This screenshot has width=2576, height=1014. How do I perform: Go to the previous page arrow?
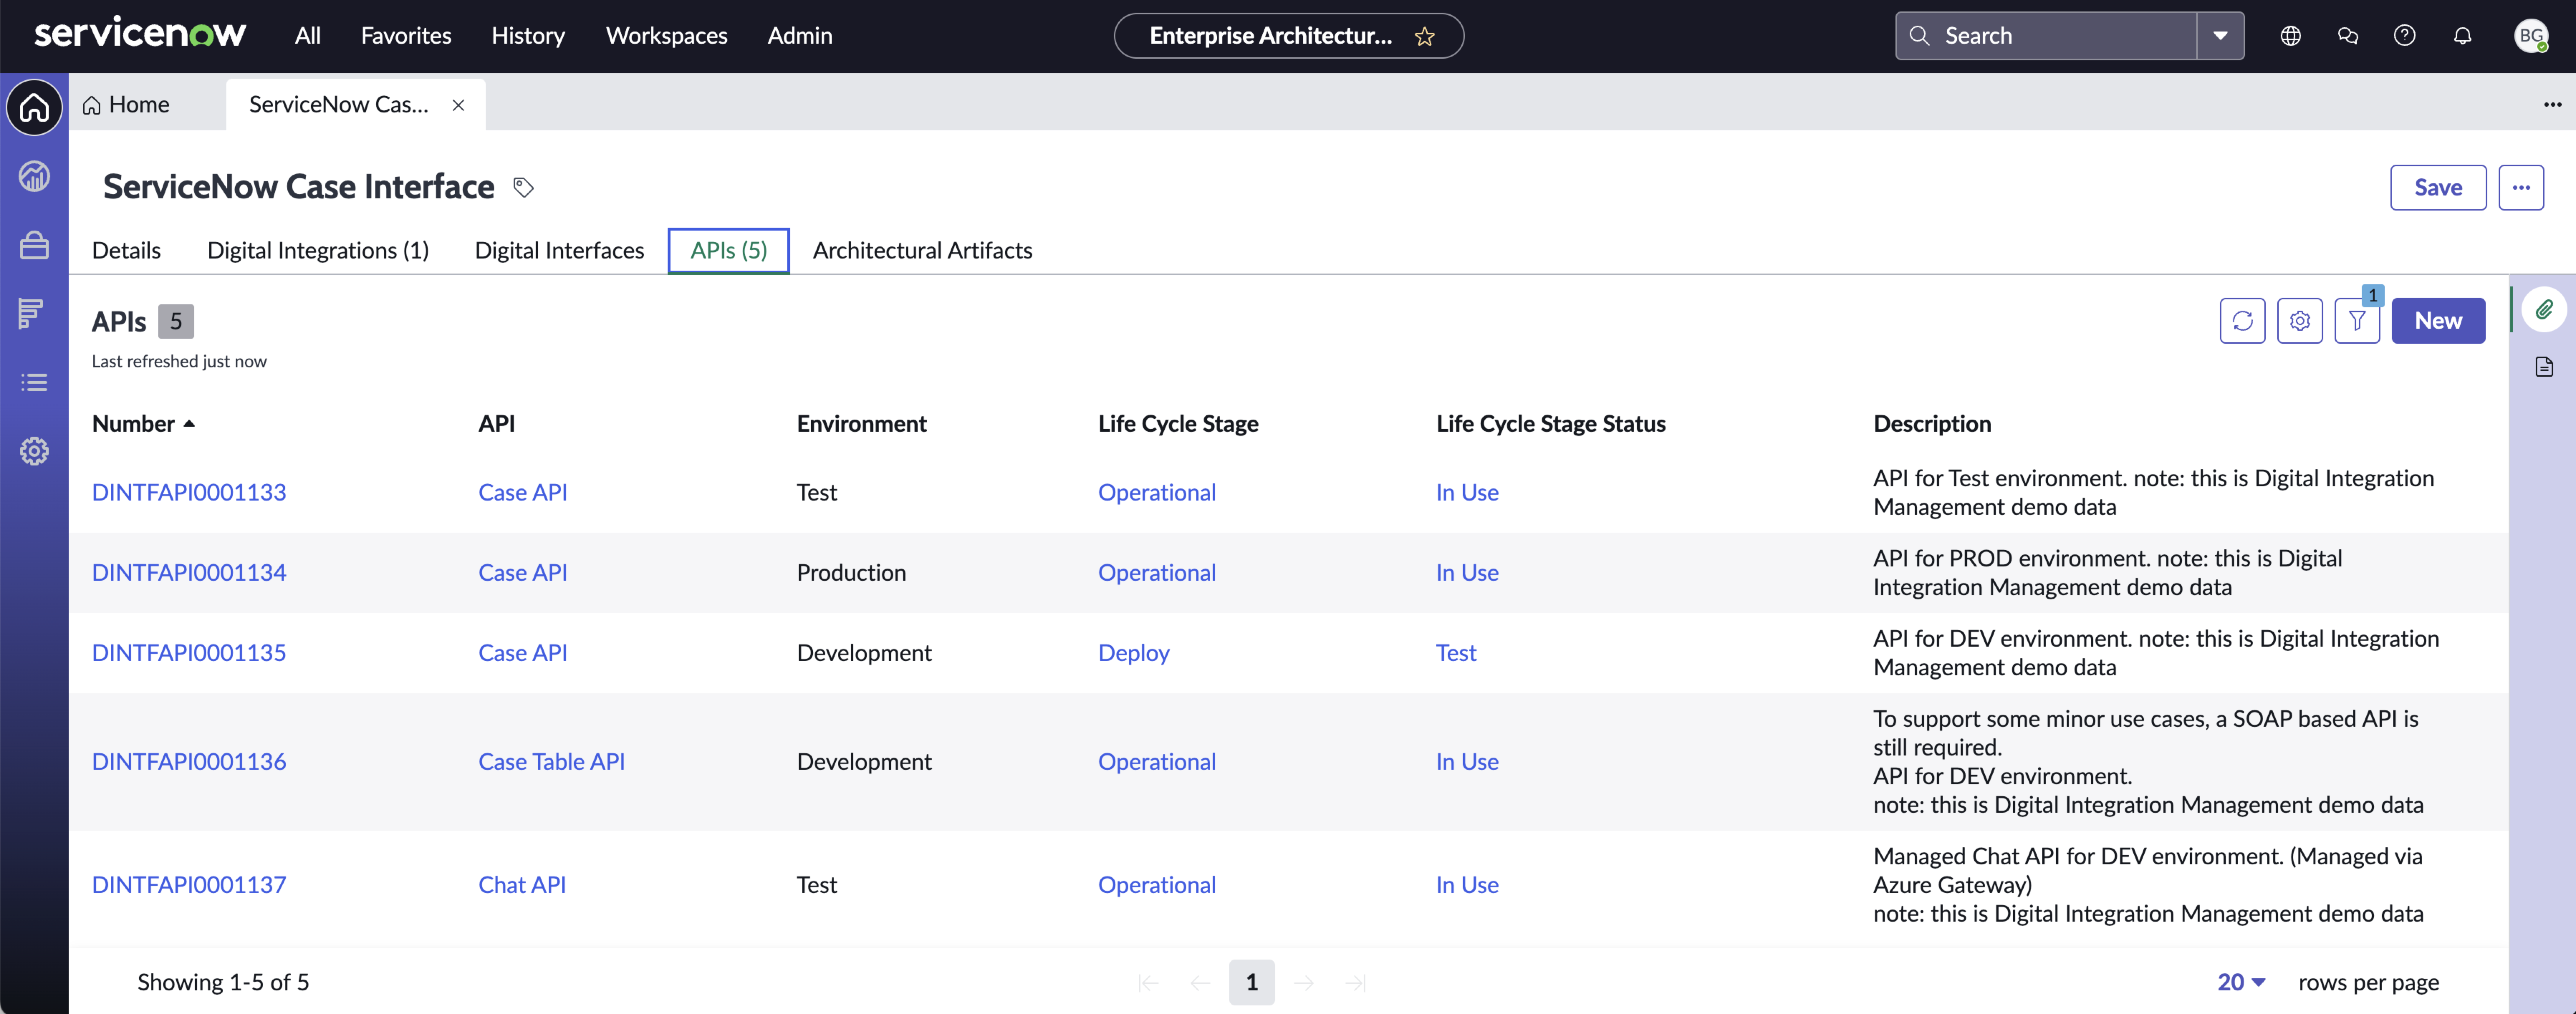(1200, 983)
